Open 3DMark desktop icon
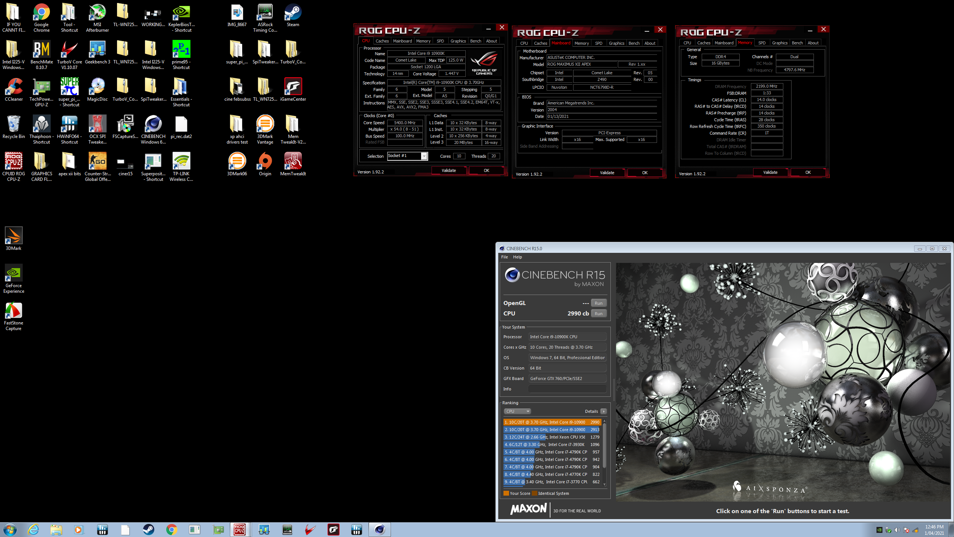 14,239
